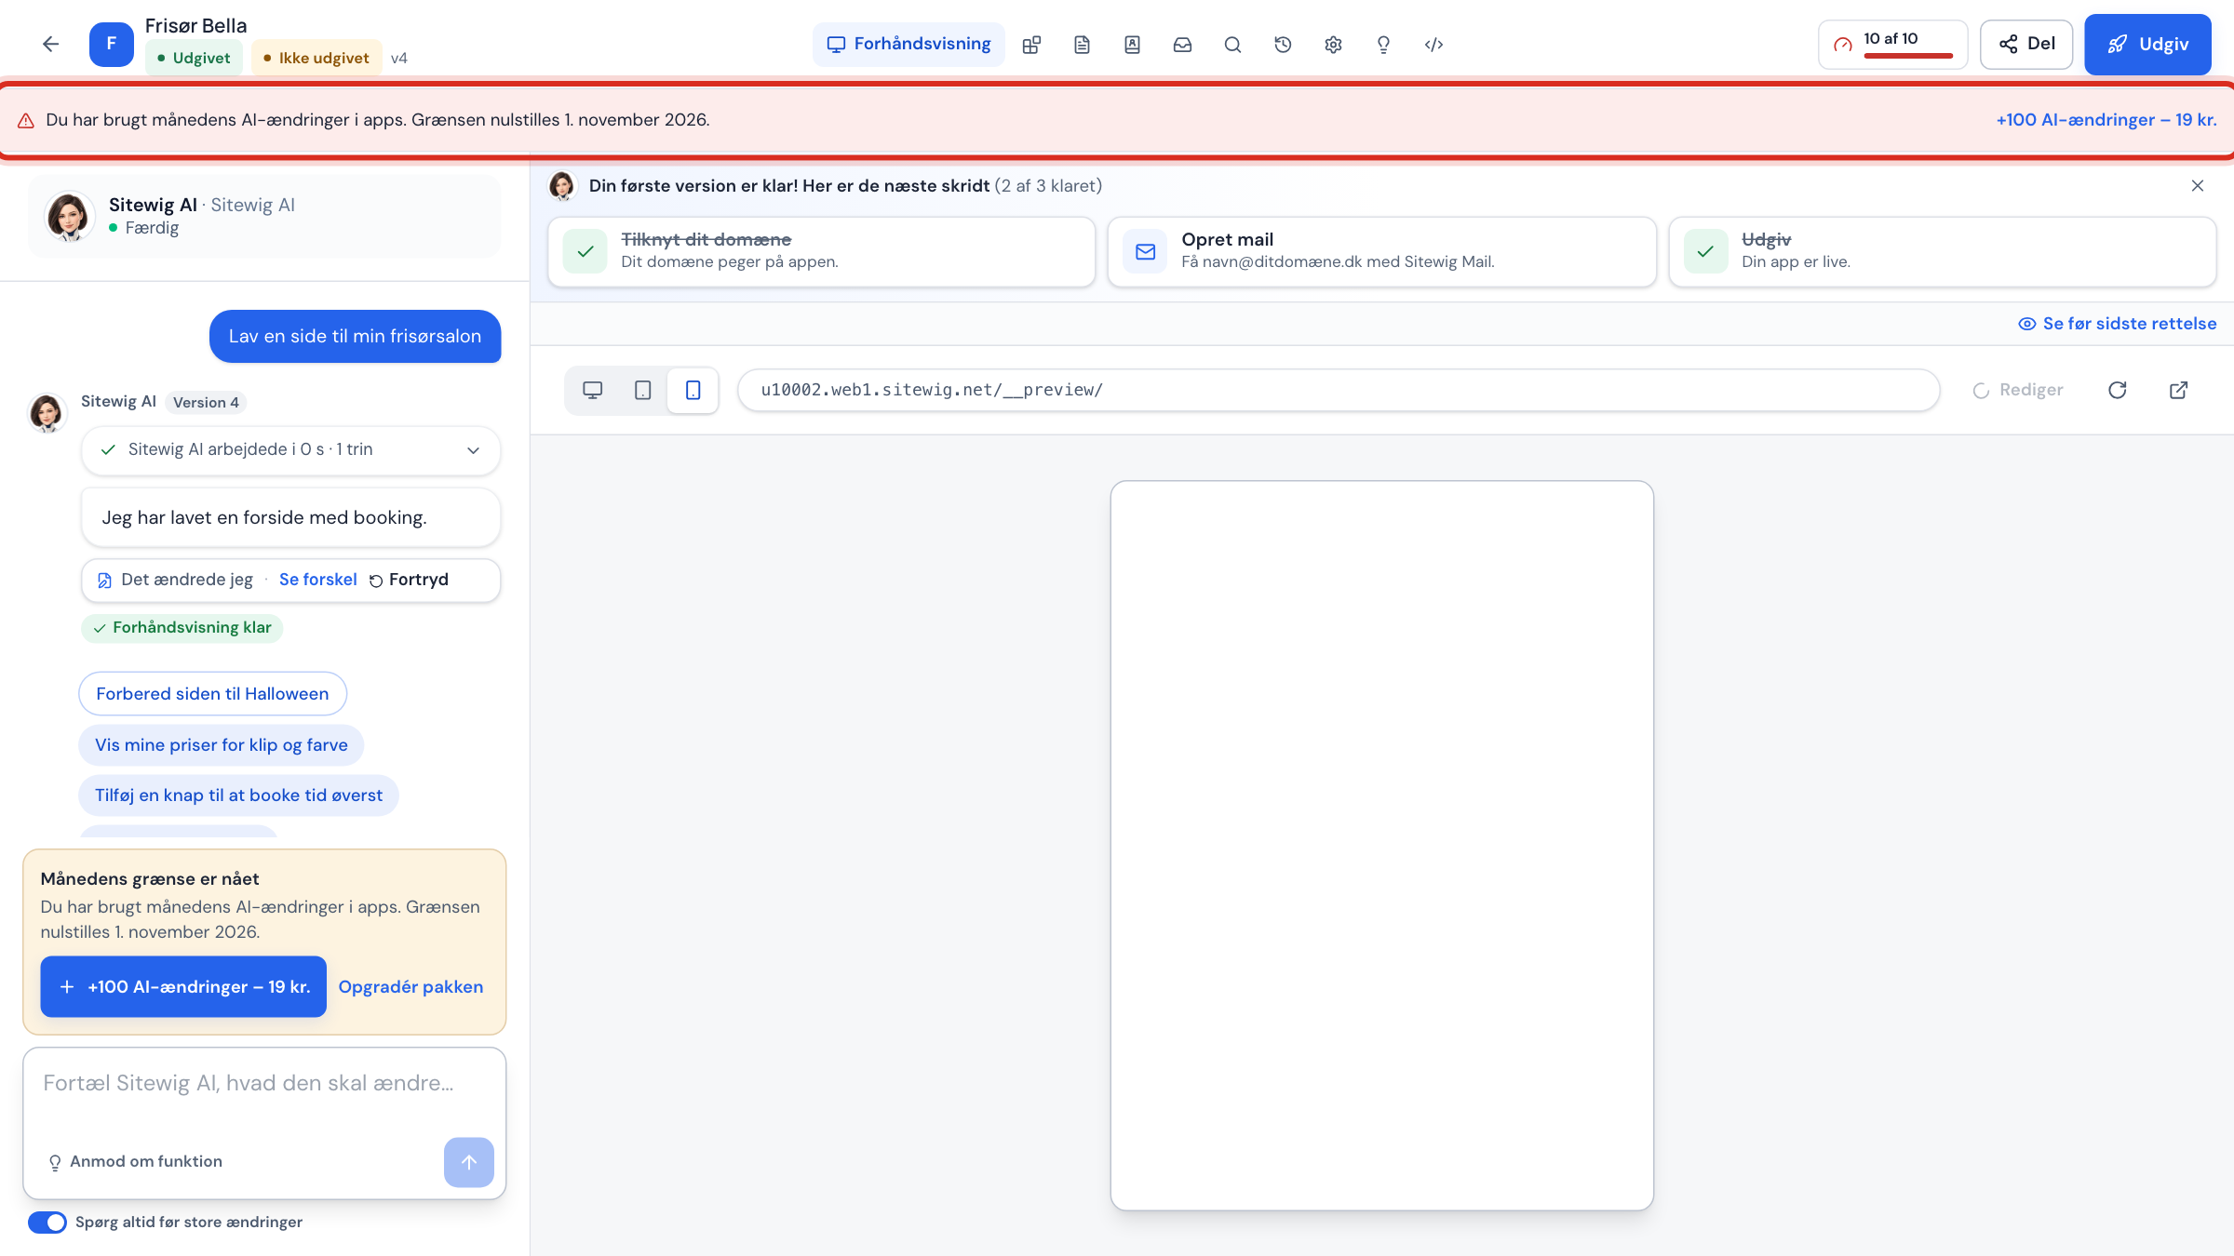Close the next steps banner
Viewport: 2234px width, 1256px height.
2198,186
